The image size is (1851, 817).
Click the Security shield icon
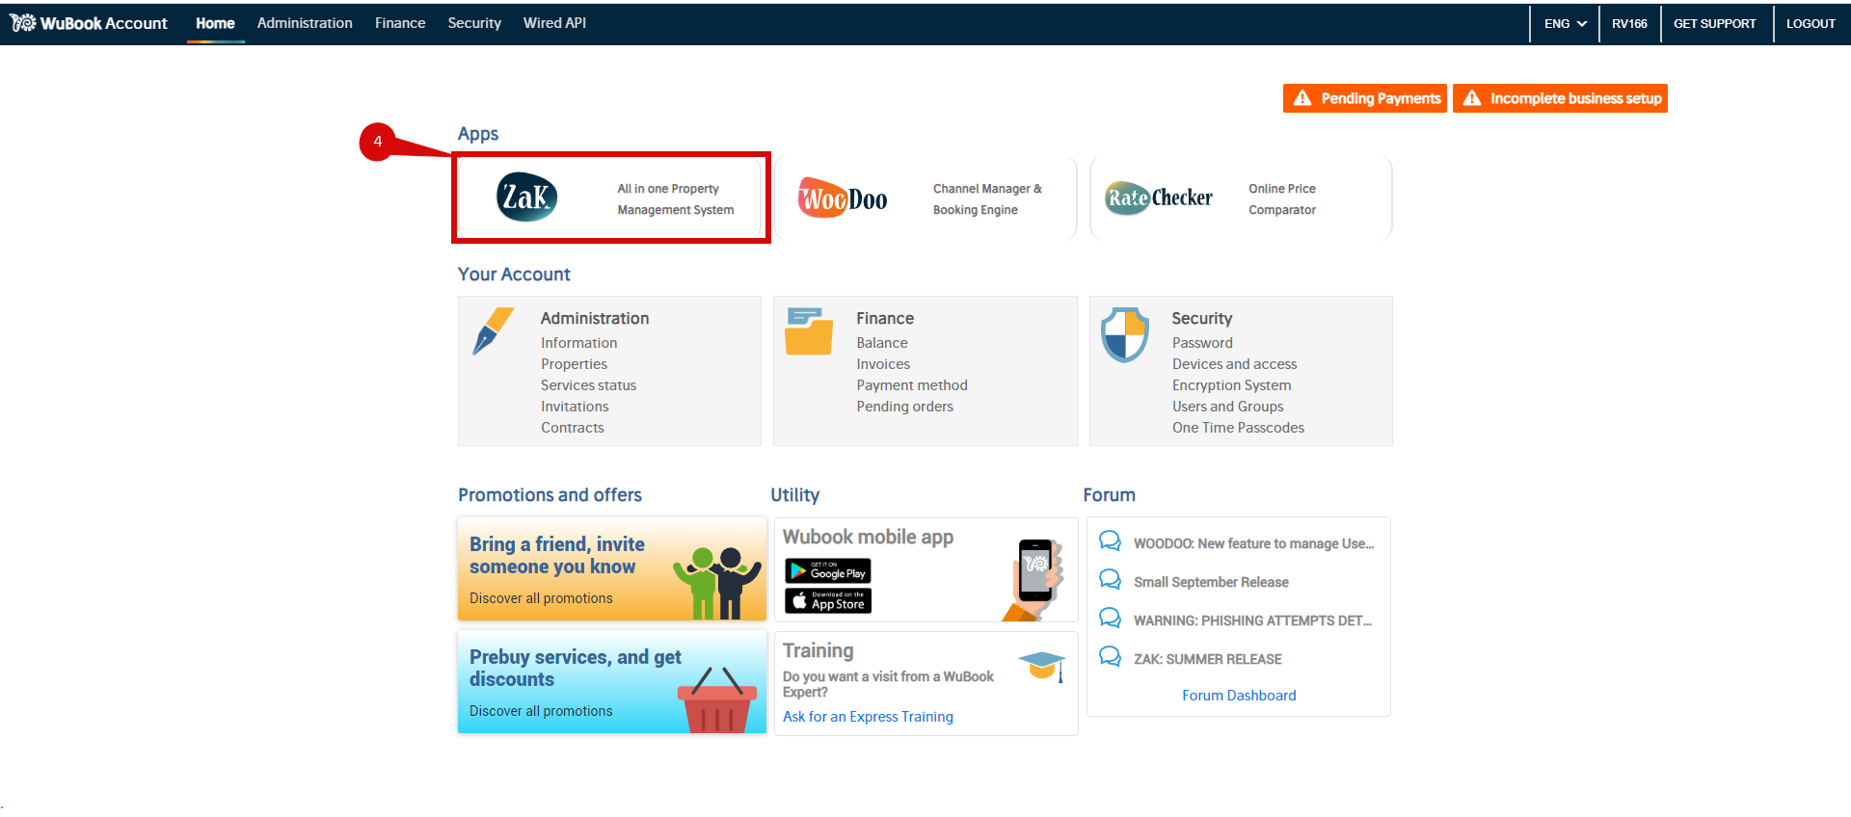pyautogui.click(x=1125, y=334)
